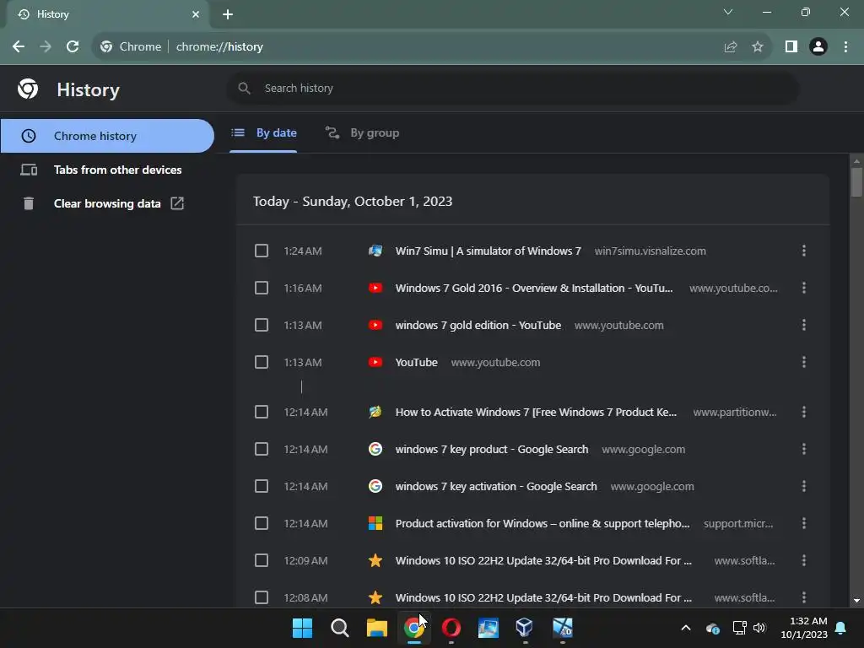Click the star favicon on 12:09 AM row

coord(375,560)
